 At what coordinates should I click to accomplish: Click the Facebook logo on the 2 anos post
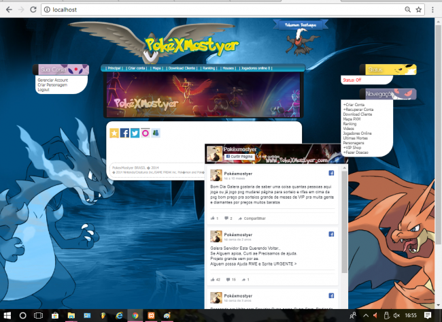click(x=331, y=234)
